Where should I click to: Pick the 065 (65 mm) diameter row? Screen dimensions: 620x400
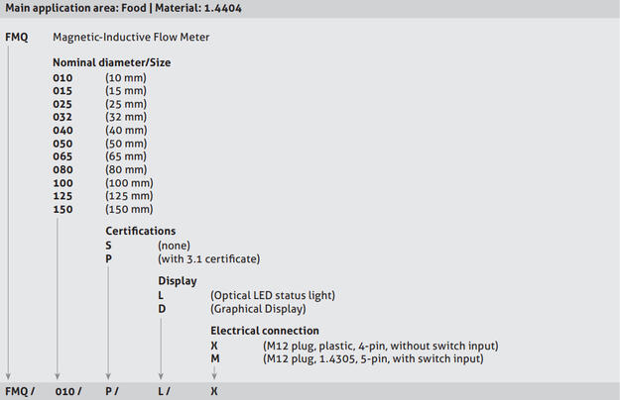(x=62, y=156)
